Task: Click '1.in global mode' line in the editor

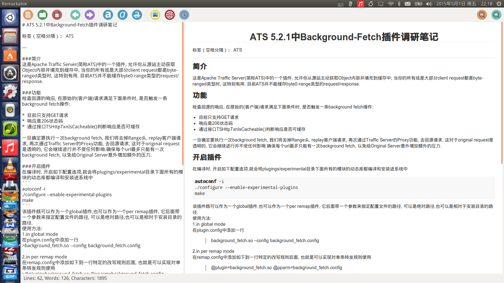Action: point(40,234)
